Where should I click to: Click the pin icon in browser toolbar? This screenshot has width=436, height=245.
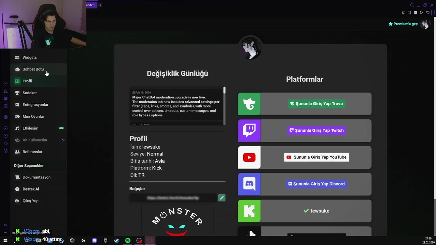pos(403,13)
